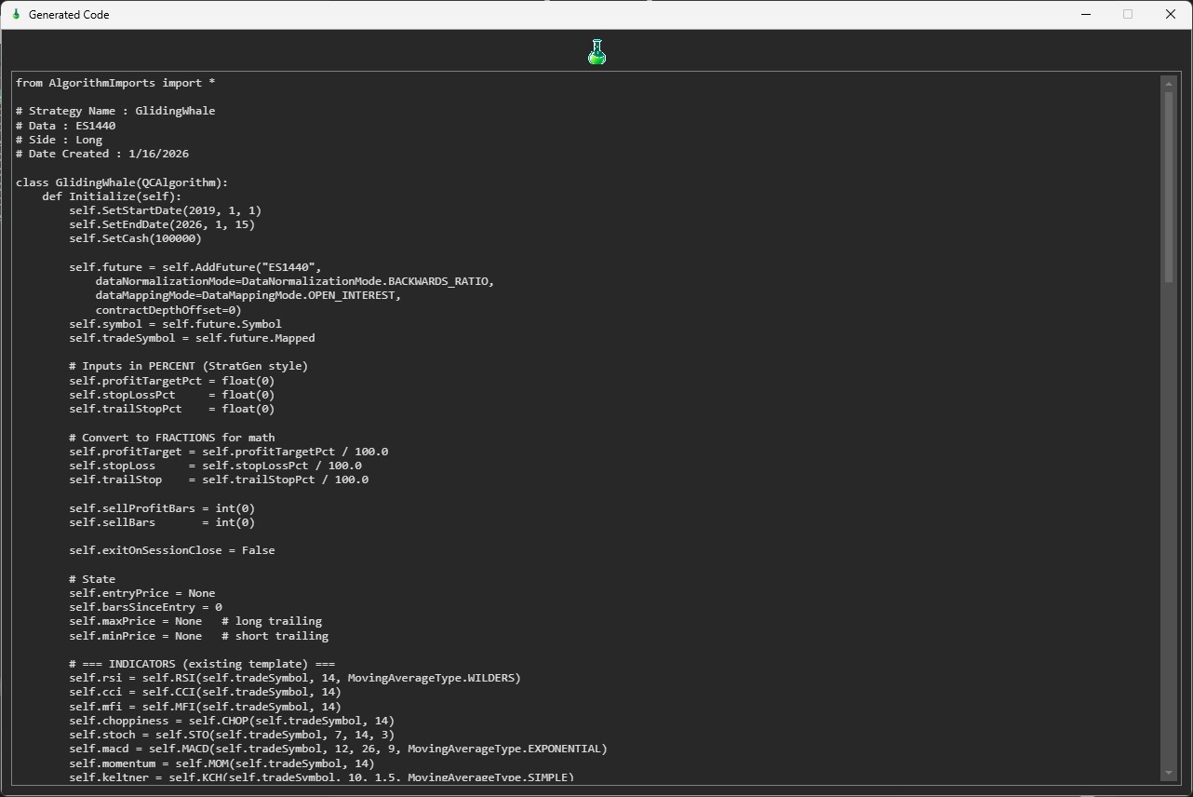This screenshot has width=1193, height=797.
Task: Minimize the Generated Code window
Action: 1085,14
